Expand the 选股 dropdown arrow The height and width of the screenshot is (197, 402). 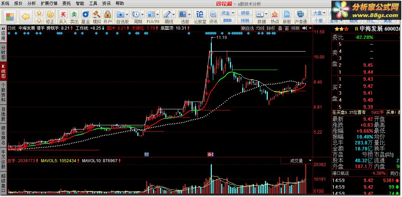(189, 14)
